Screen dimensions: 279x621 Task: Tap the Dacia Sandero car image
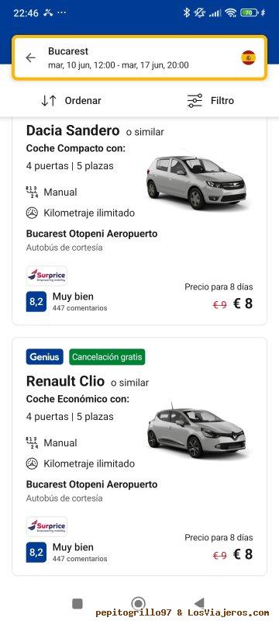pyautogui.click(x=197, y=182)
